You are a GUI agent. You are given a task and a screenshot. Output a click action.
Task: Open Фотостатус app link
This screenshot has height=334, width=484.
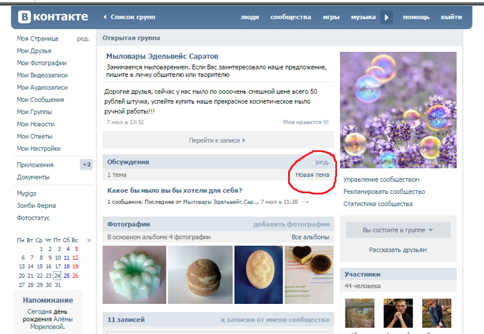pyautogui.click(x=33, y=218)
